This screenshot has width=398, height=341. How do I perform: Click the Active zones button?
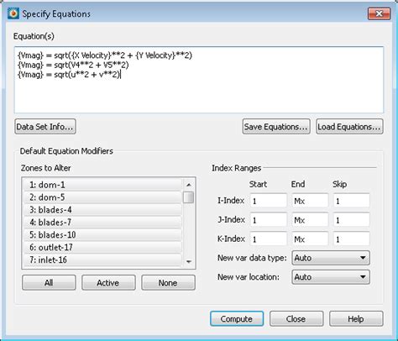[x=108, y=283]
